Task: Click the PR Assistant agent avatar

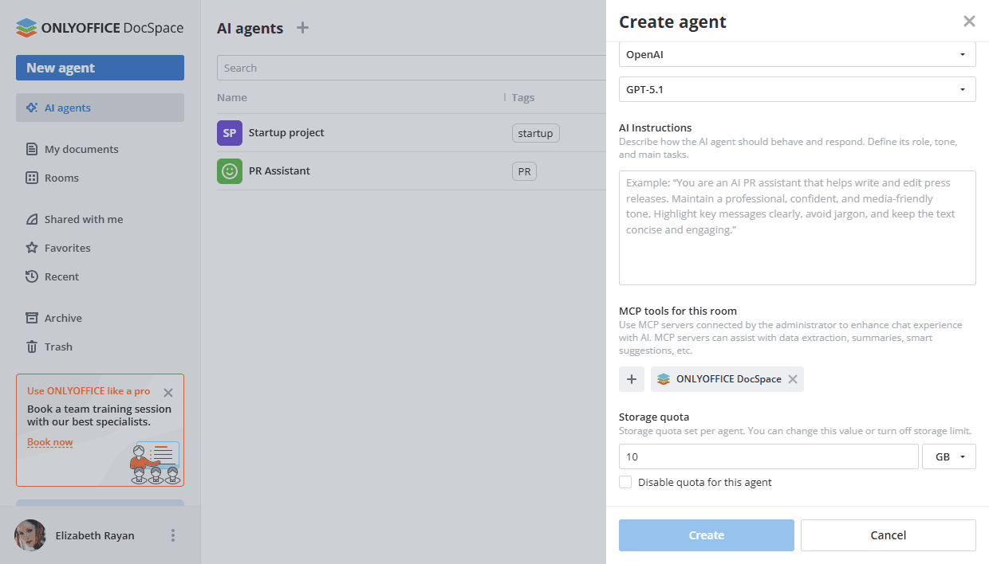Action: (229, 170)
